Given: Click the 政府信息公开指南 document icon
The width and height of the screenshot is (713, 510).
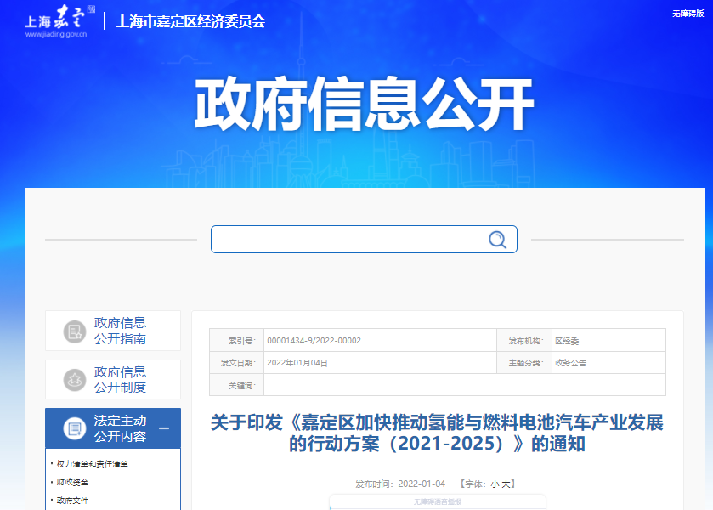Looking at the screenshot, I should [73, 331].
